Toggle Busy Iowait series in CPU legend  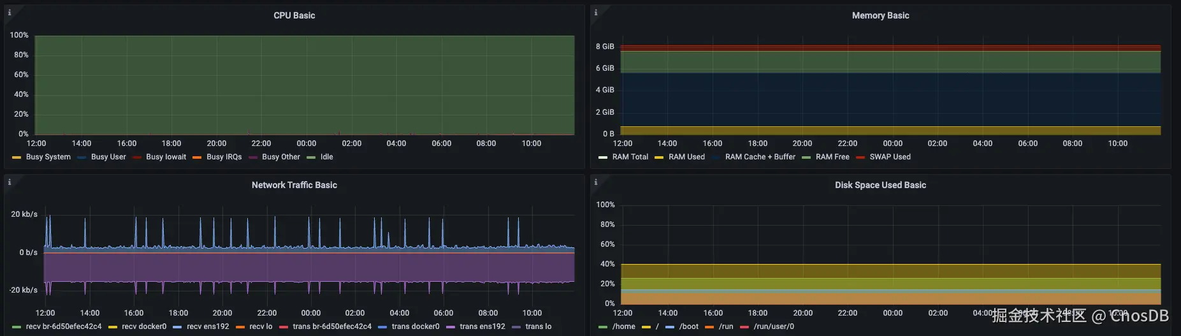point(166,157)
